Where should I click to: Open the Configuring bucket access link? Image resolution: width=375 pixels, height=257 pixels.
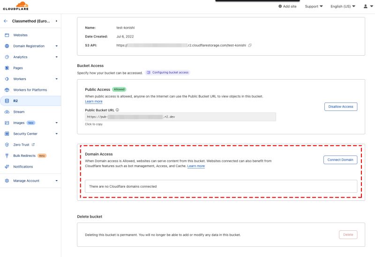[x=167, y=73]
